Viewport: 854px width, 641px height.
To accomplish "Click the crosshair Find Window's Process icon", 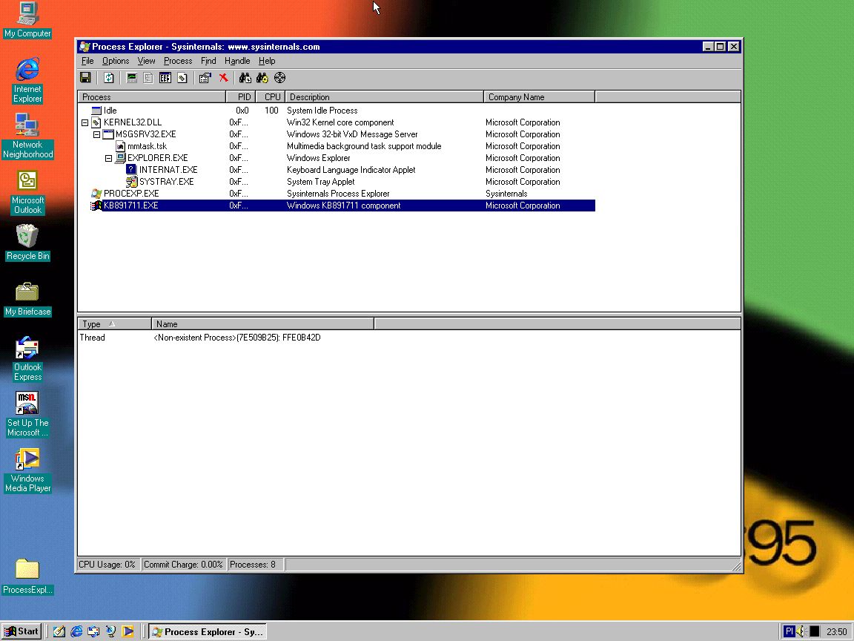I will (279, 78).
